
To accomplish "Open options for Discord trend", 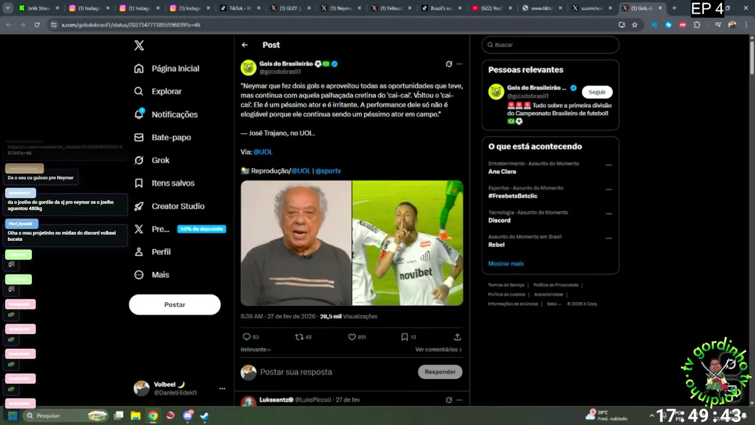I will tap(609, 214).
